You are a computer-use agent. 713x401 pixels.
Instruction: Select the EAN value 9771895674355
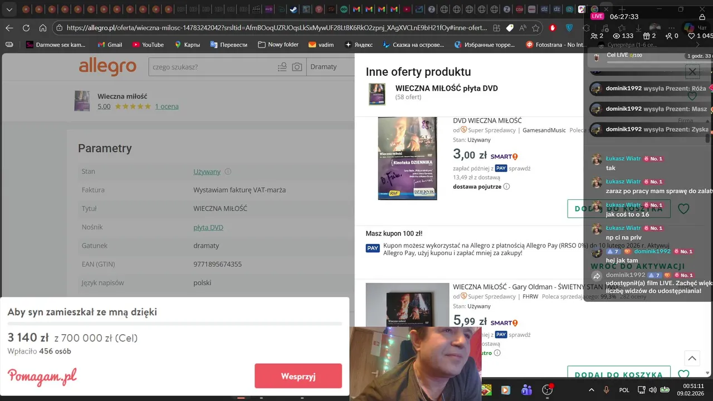tap(218, 264)
